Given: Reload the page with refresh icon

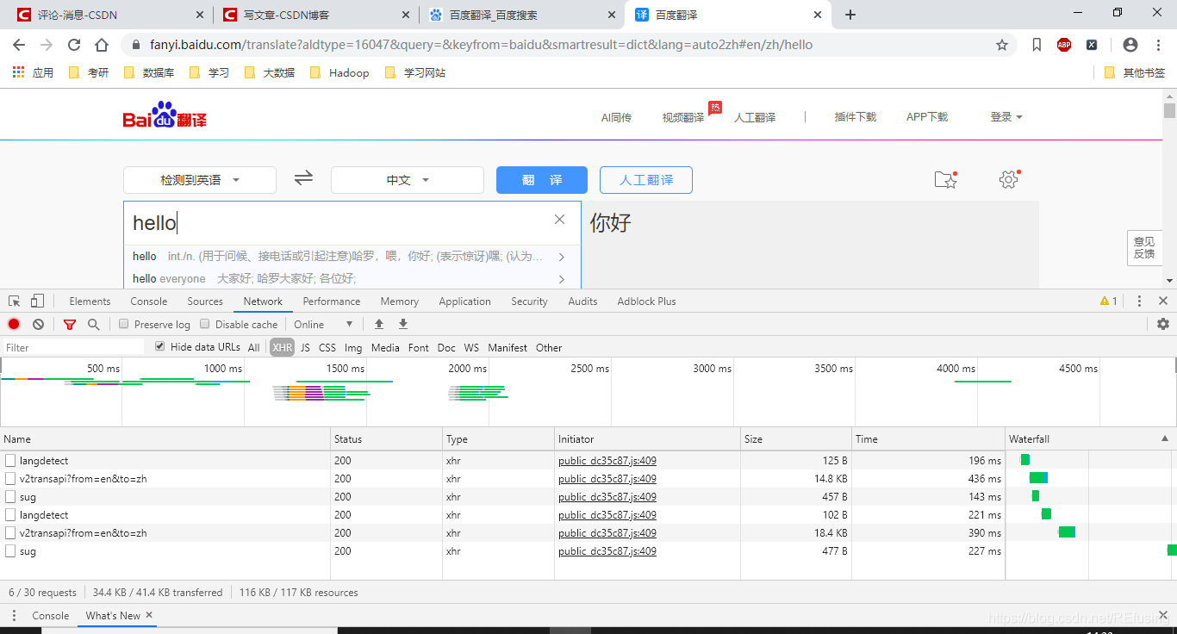Looking at the screenshot, I should coord(74,45).
